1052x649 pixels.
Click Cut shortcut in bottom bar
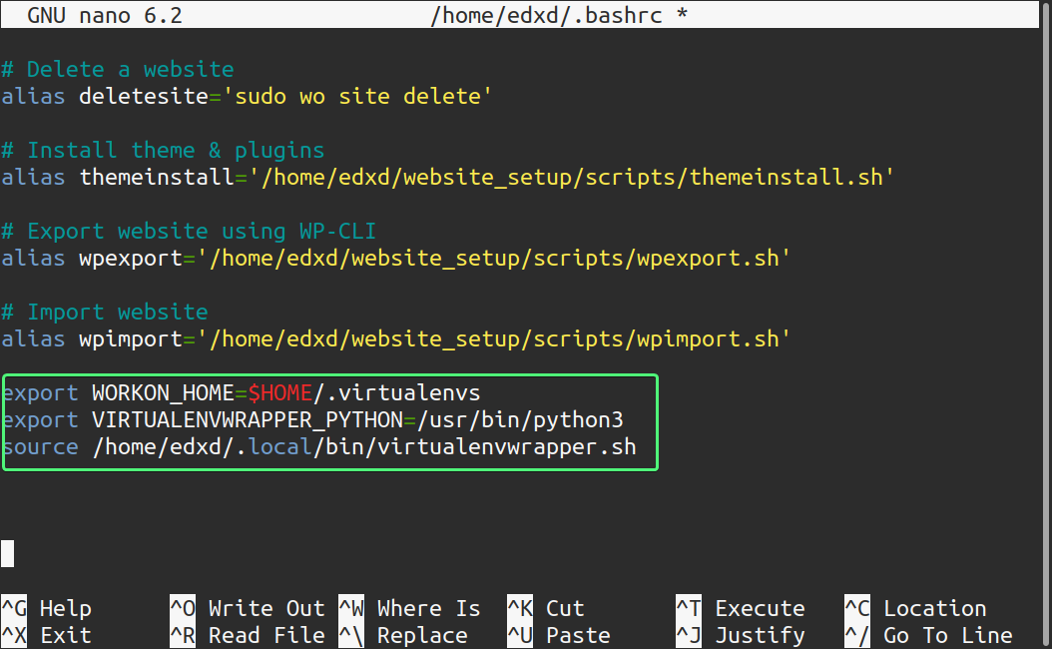point(564,607)
